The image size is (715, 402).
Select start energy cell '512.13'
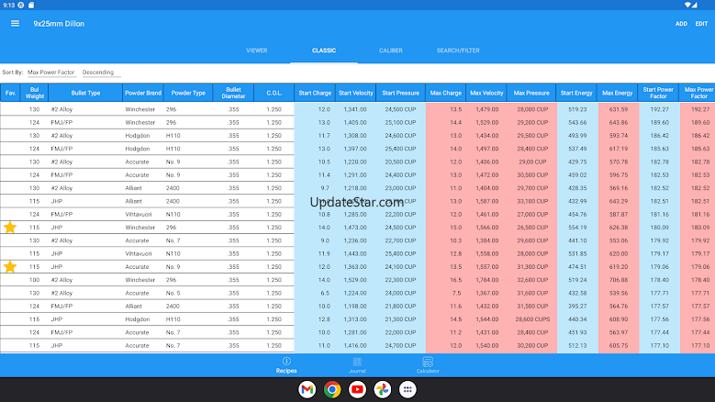coord(577,345)
